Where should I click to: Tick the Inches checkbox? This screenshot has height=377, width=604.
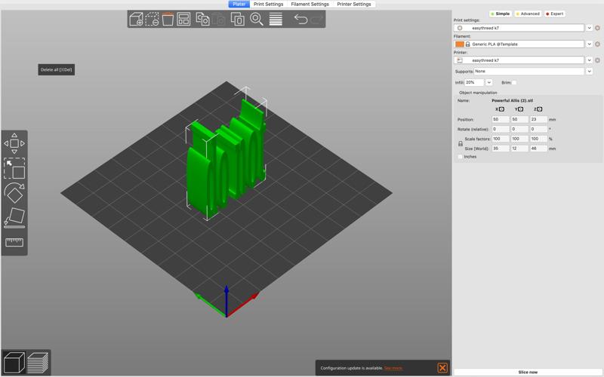coord(461,157)
